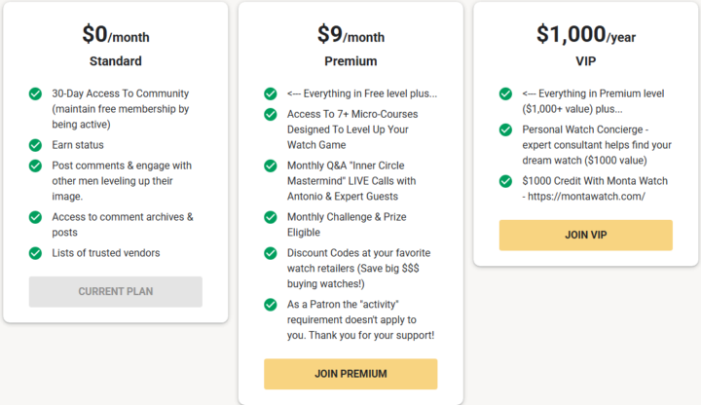Click checkmark next to Monthly Challenge & Prize
Image resolution: width=701 pixels, height=405 pixels.
click(x=271, y=216)
